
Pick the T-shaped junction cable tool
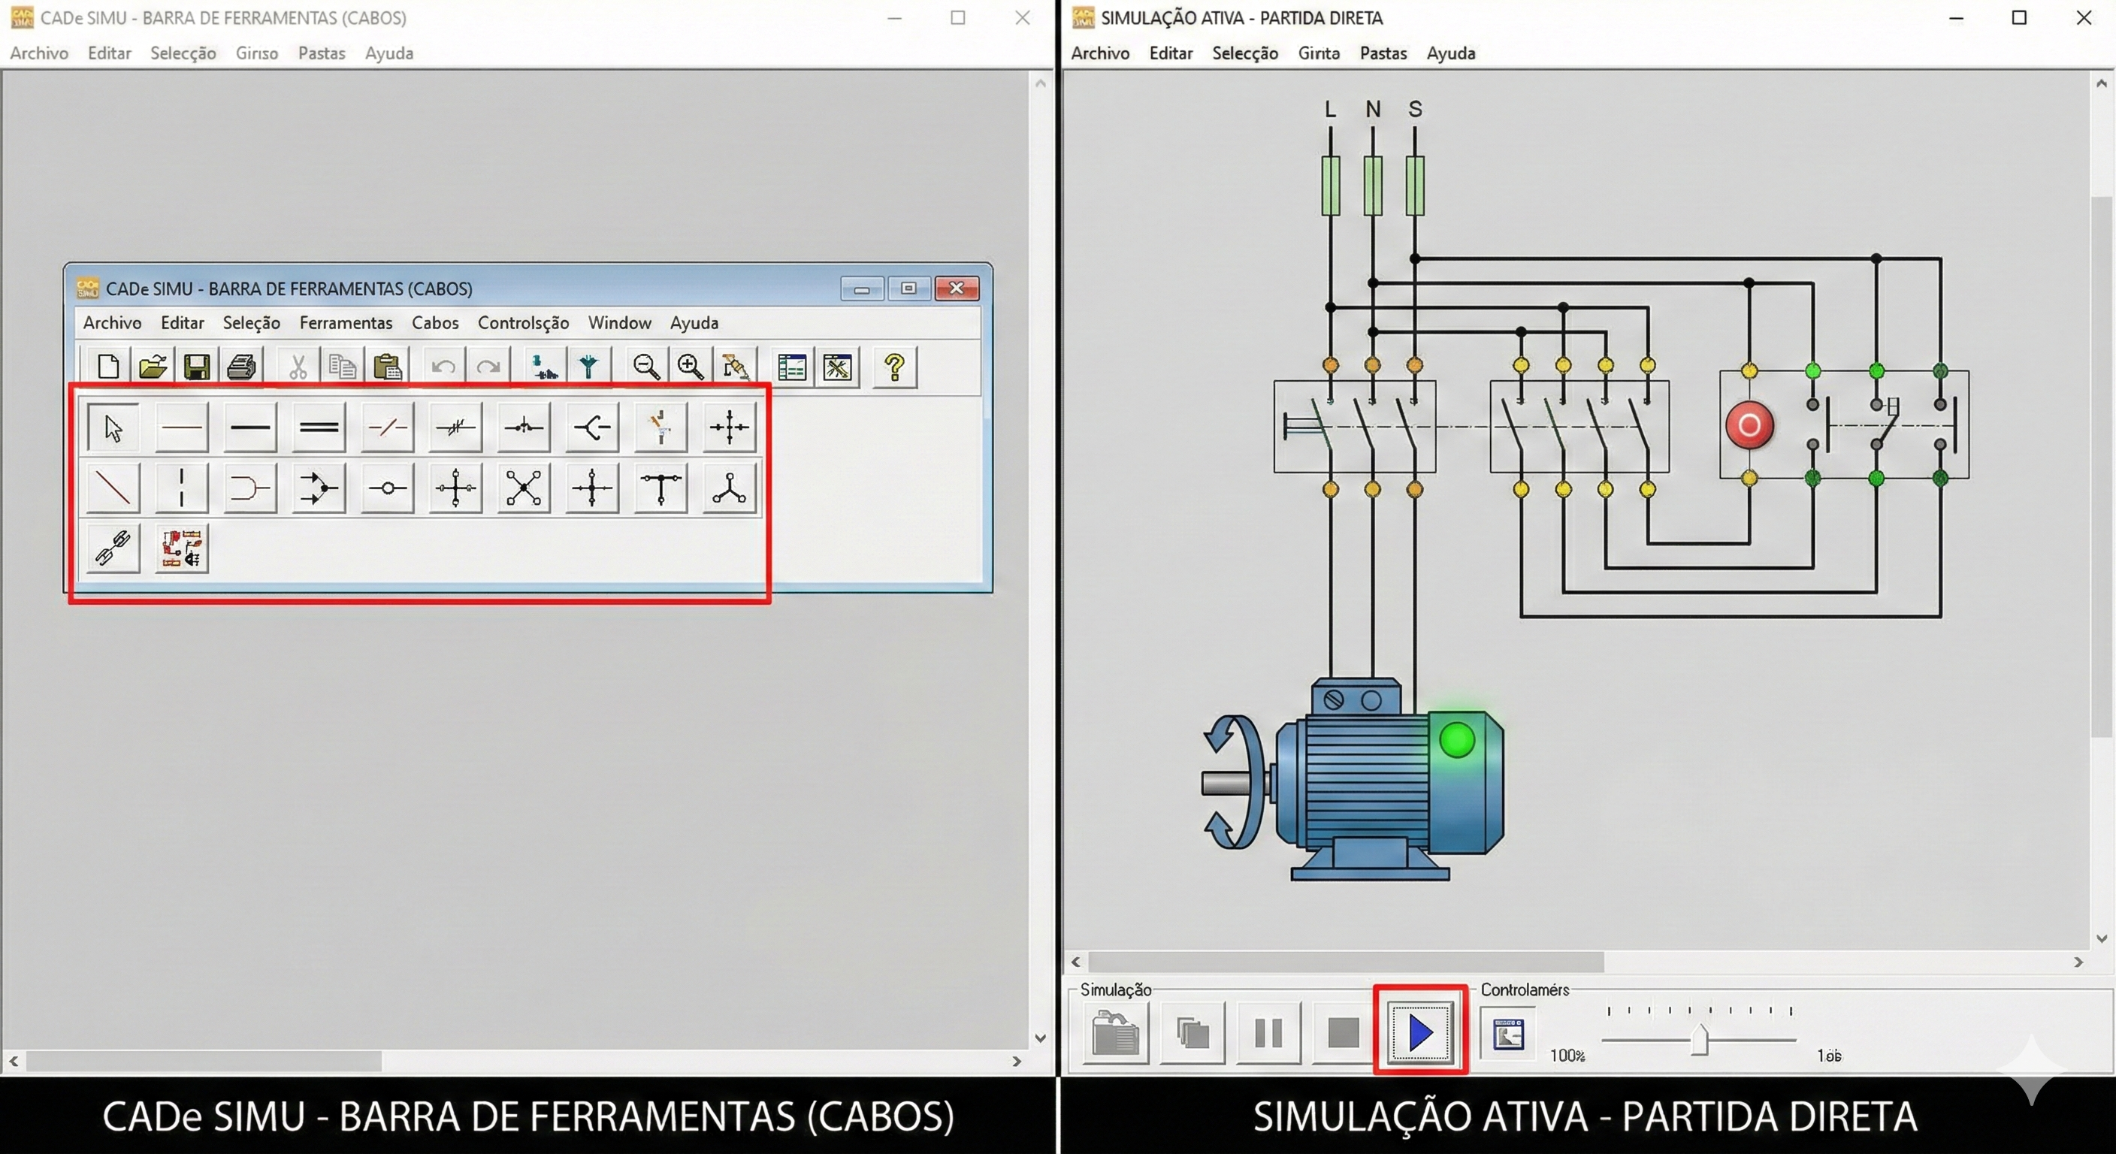(x=660, y=488)
